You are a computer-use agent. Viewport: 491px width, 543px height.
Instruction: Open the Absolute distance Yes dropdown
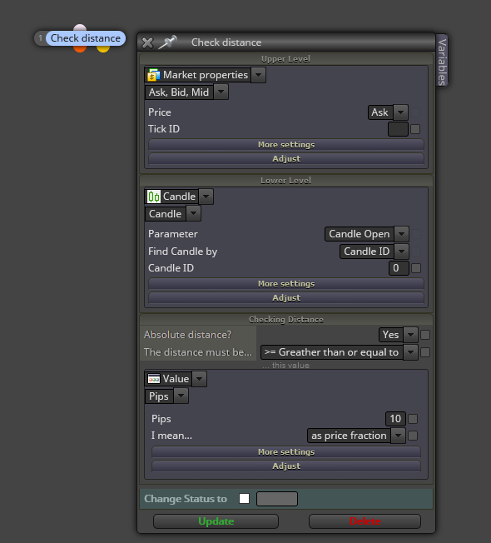(411, 335)
